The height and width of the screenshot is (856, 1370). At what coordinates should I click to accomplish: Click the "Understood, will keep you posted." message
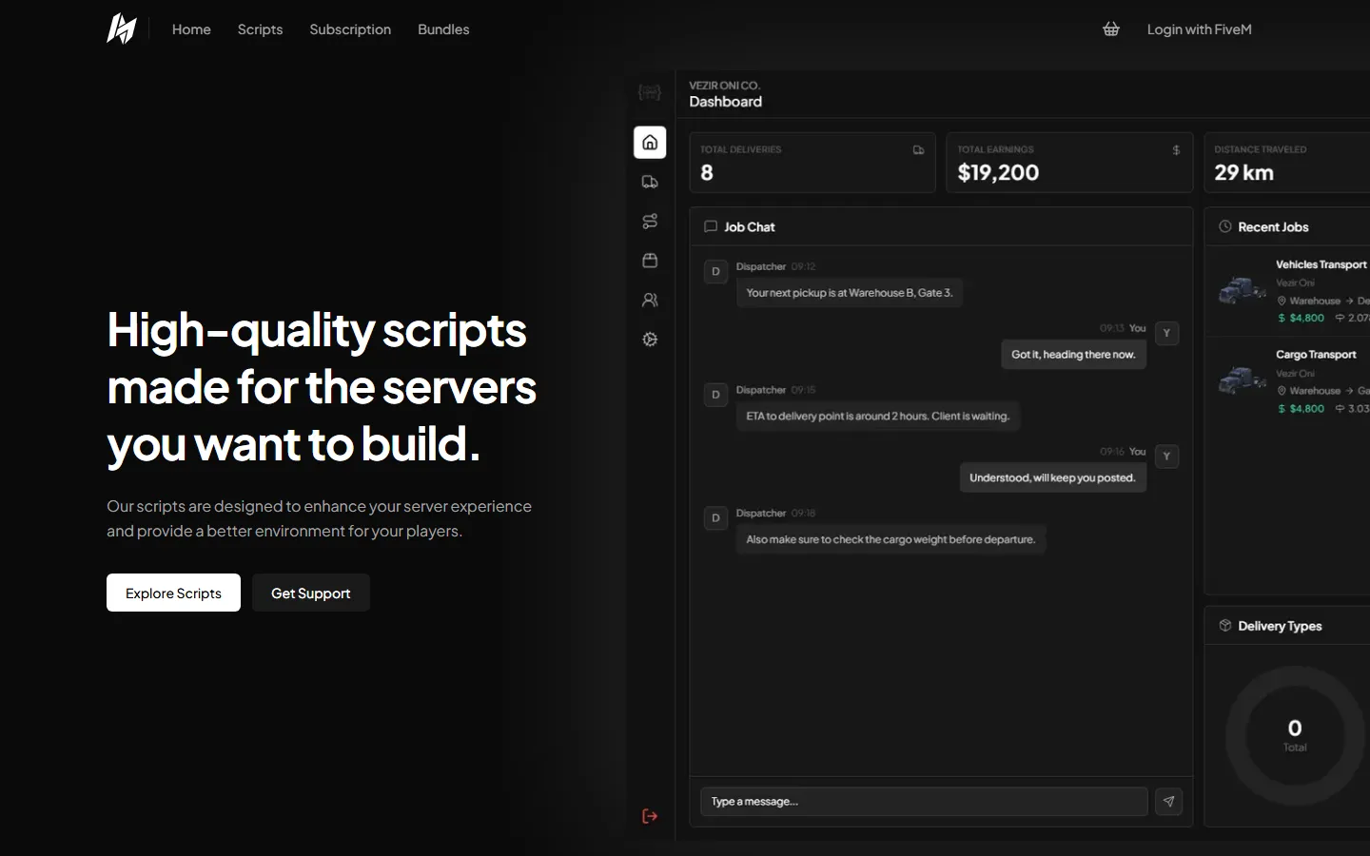pos(1052,478)
